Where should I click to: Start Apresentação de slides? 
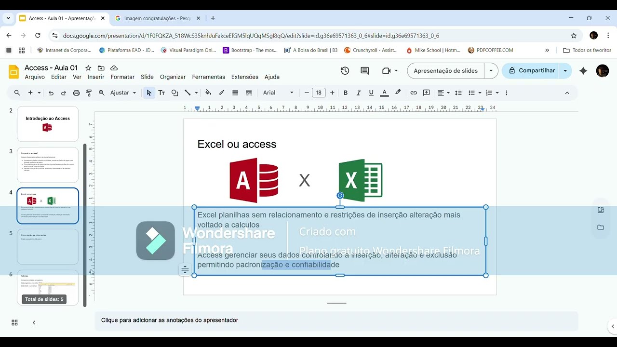446,71
